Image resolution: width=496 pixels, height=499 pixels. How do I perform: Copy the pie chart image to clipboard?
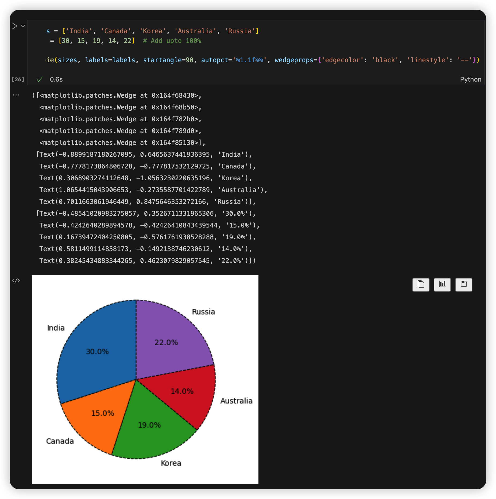[x=421, y=284]
